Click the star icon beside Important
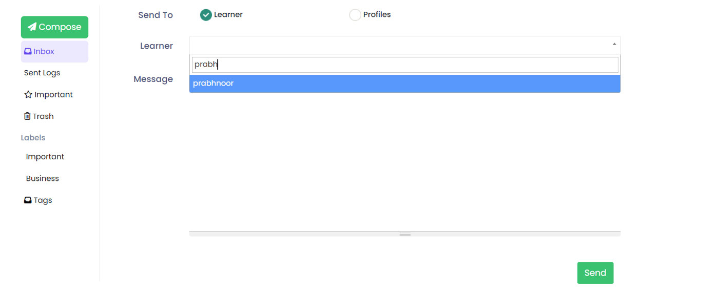Viewport: 701px width, 290px height. tap(28, 95)
